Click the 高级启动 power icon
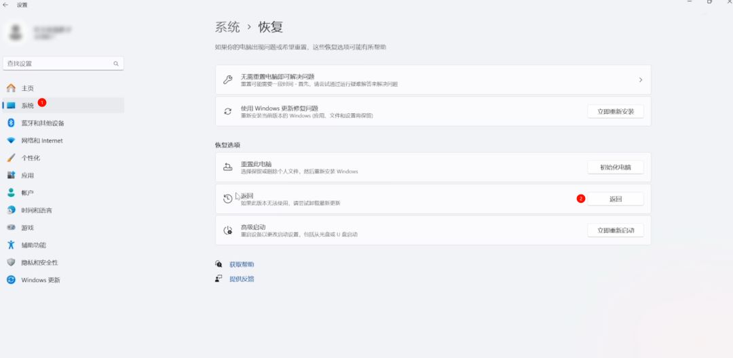Viewport: 733px width, 358px height. (227, 230)
